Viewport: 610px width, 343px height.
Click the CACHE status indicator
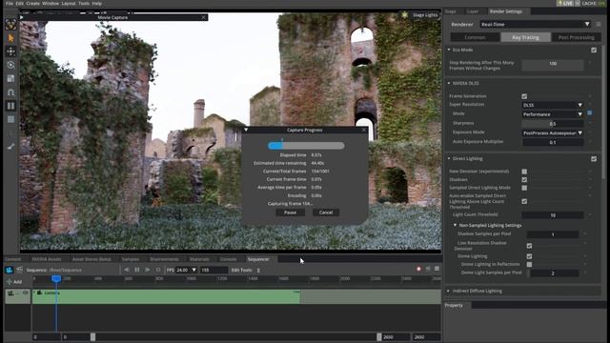tap(593, 3)
